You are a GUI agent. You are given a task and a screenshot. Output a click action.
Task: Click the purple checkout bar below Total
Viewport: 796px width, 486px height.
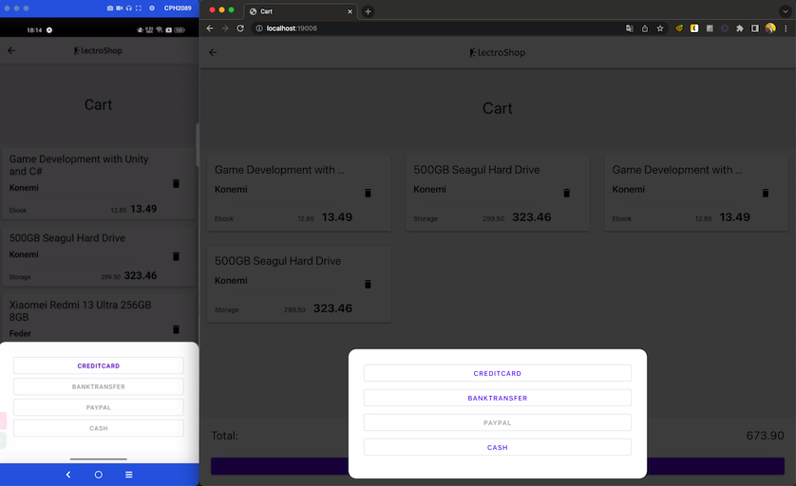(498, 466)
